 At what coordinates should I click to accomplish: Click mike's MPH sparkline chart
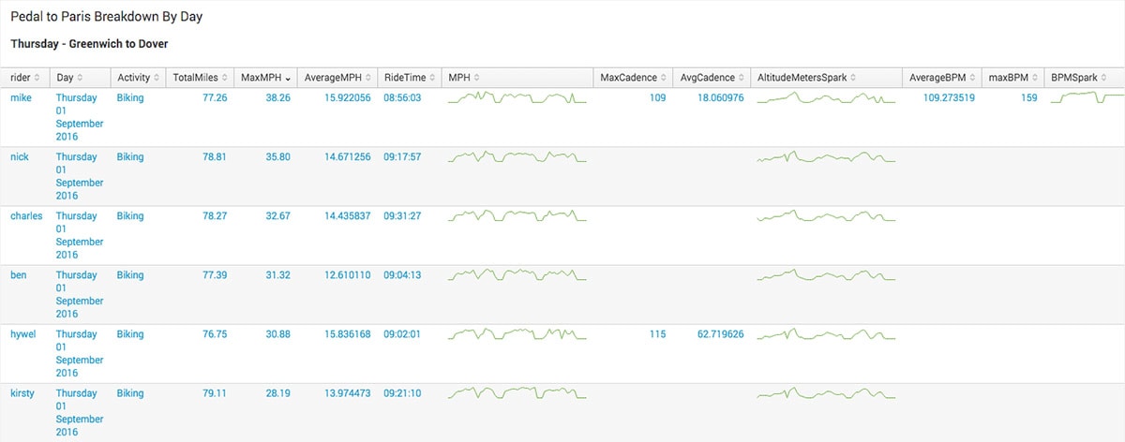click(x=517, y=97)
